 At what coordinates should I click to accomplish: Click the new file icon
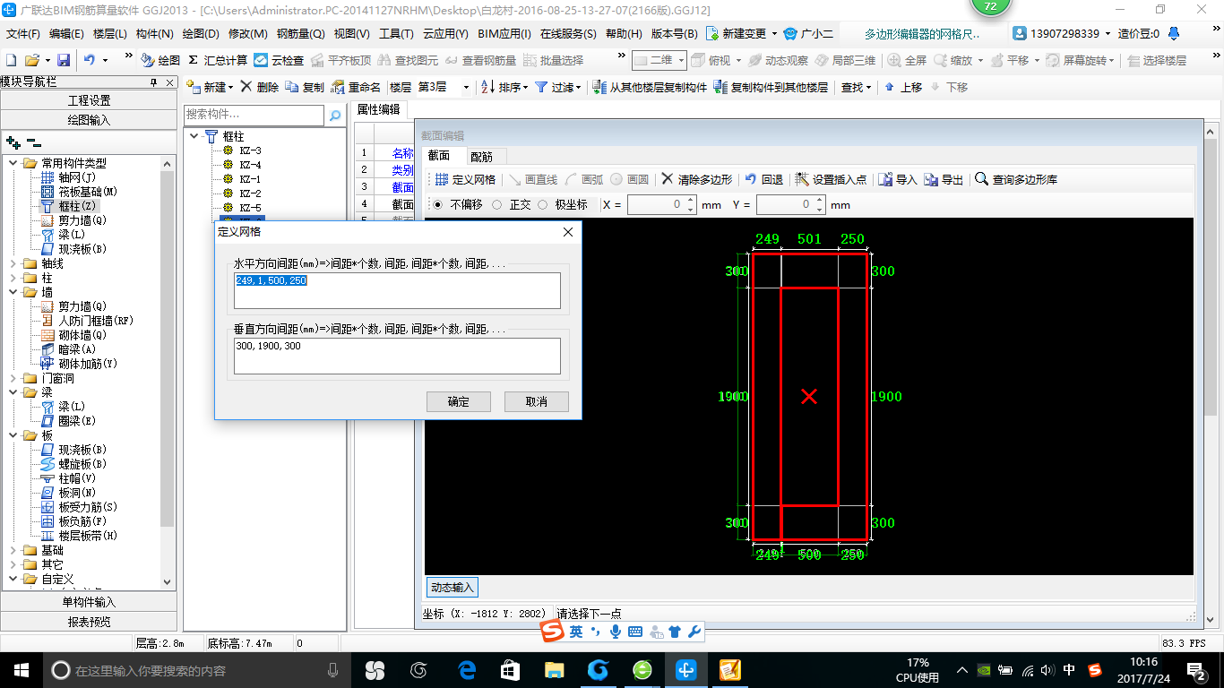click(x=12, y=60)
